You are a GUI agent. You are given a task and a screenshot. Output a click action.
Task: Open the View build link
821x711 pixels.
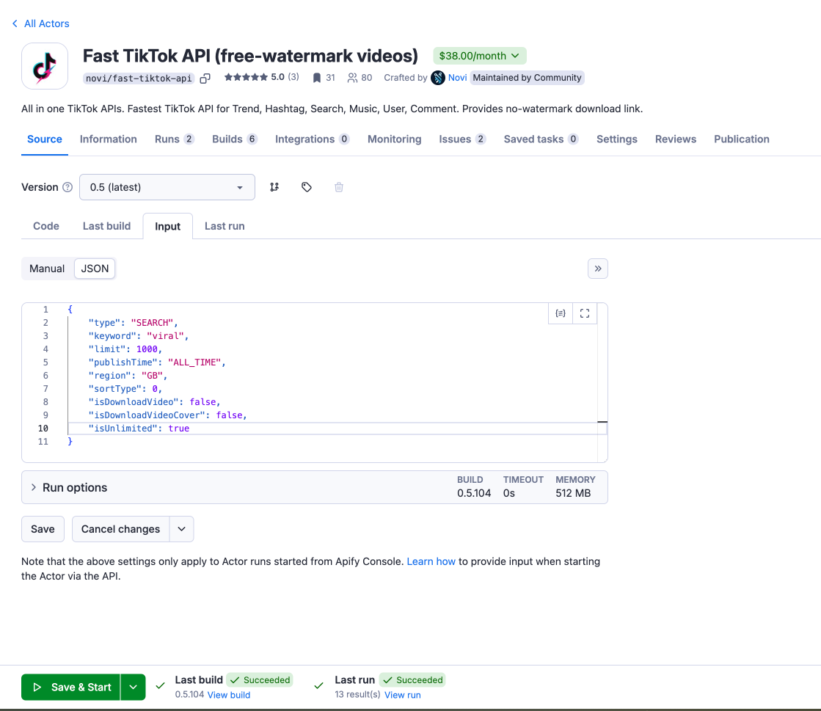tap(229, 695)
